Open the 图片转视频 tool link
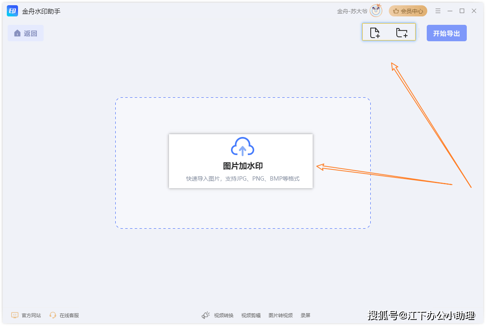The height and width of the screenshot is (326, 486). pos(281,315)
